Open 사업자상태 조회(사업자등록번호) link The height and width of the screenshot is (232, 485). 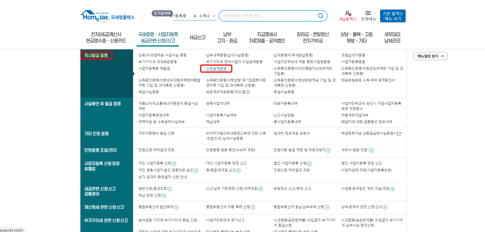[367, 170]
